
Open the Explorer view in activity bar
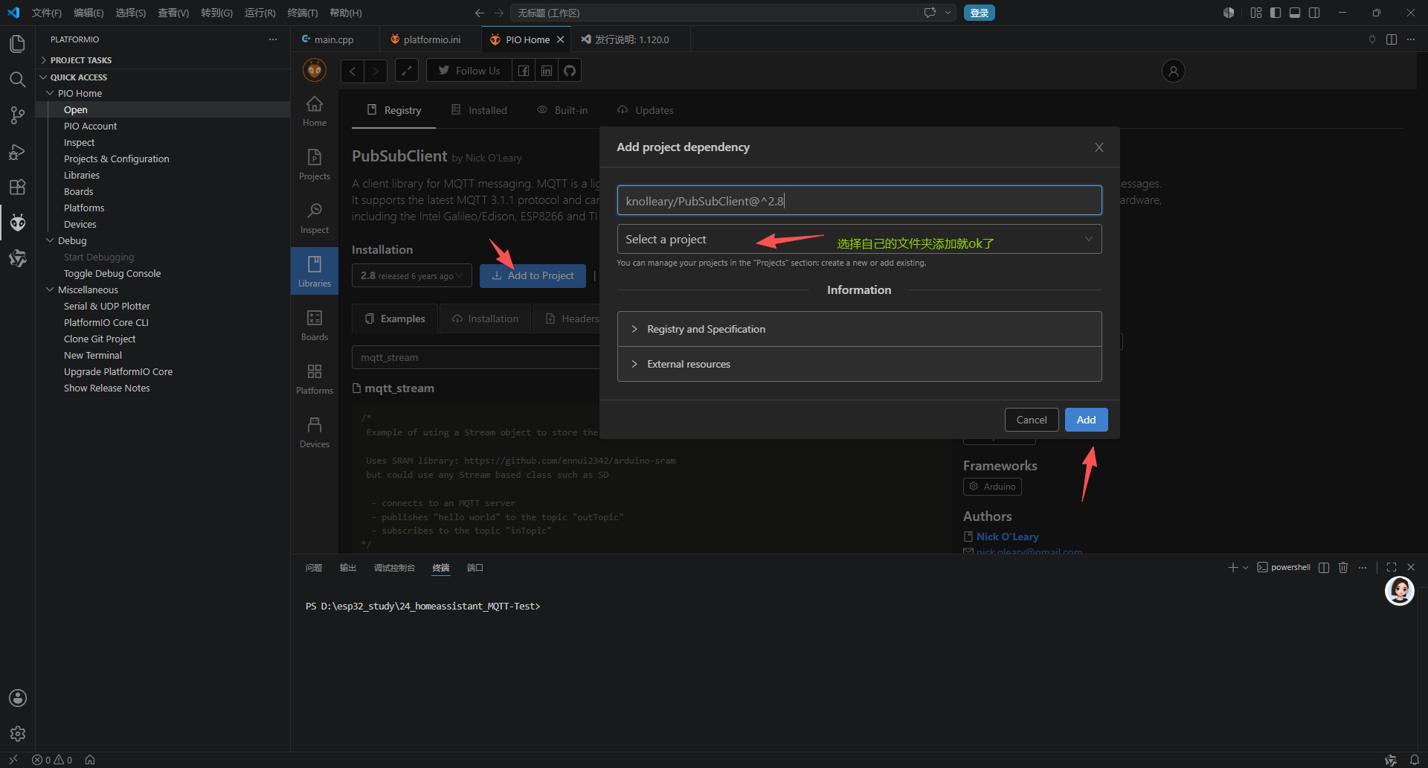pyautogui.click(x=18, y=44)
